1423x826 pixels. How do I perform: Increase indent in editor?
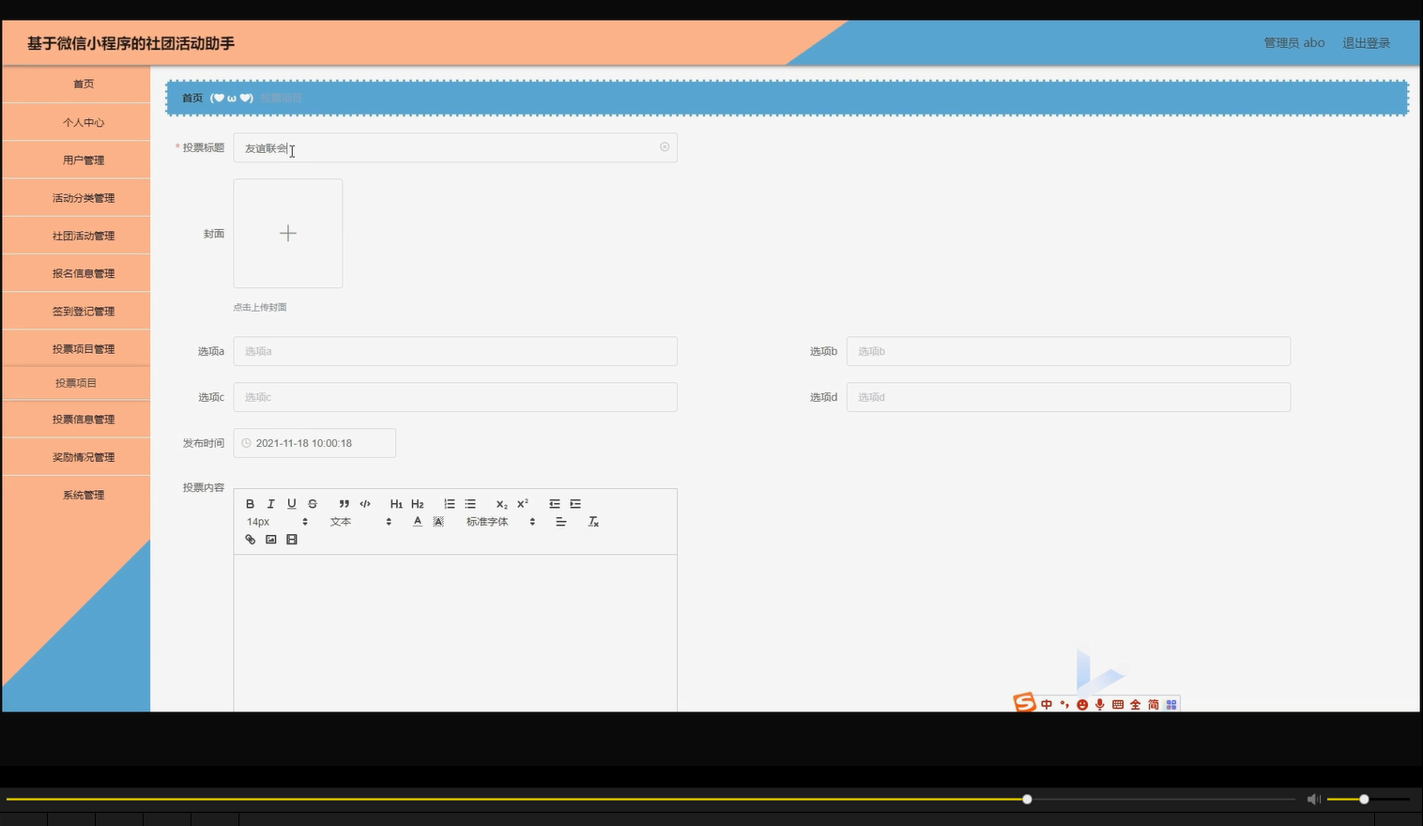[575, 504]
